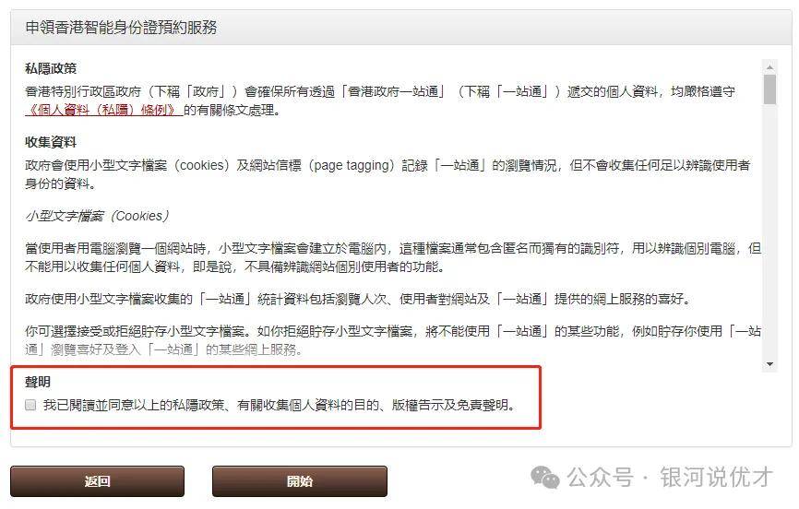Click the panel title 申領香港智能身份證預約服務

[x=121, y=27]
